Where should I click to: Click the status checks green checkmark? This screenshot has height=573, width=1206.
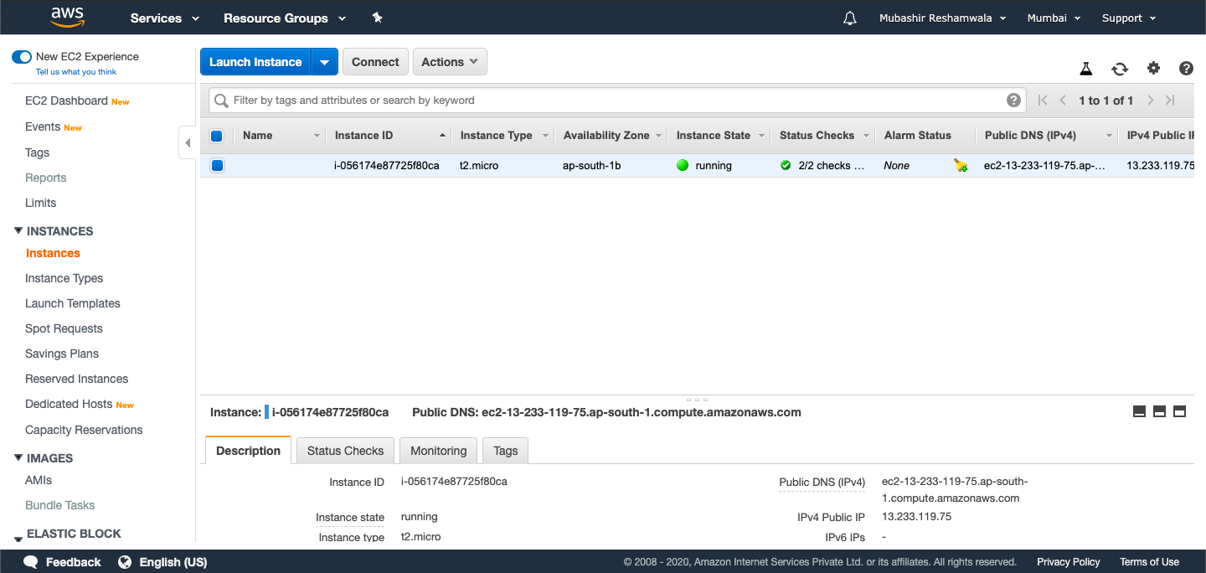tap(786, 166)
